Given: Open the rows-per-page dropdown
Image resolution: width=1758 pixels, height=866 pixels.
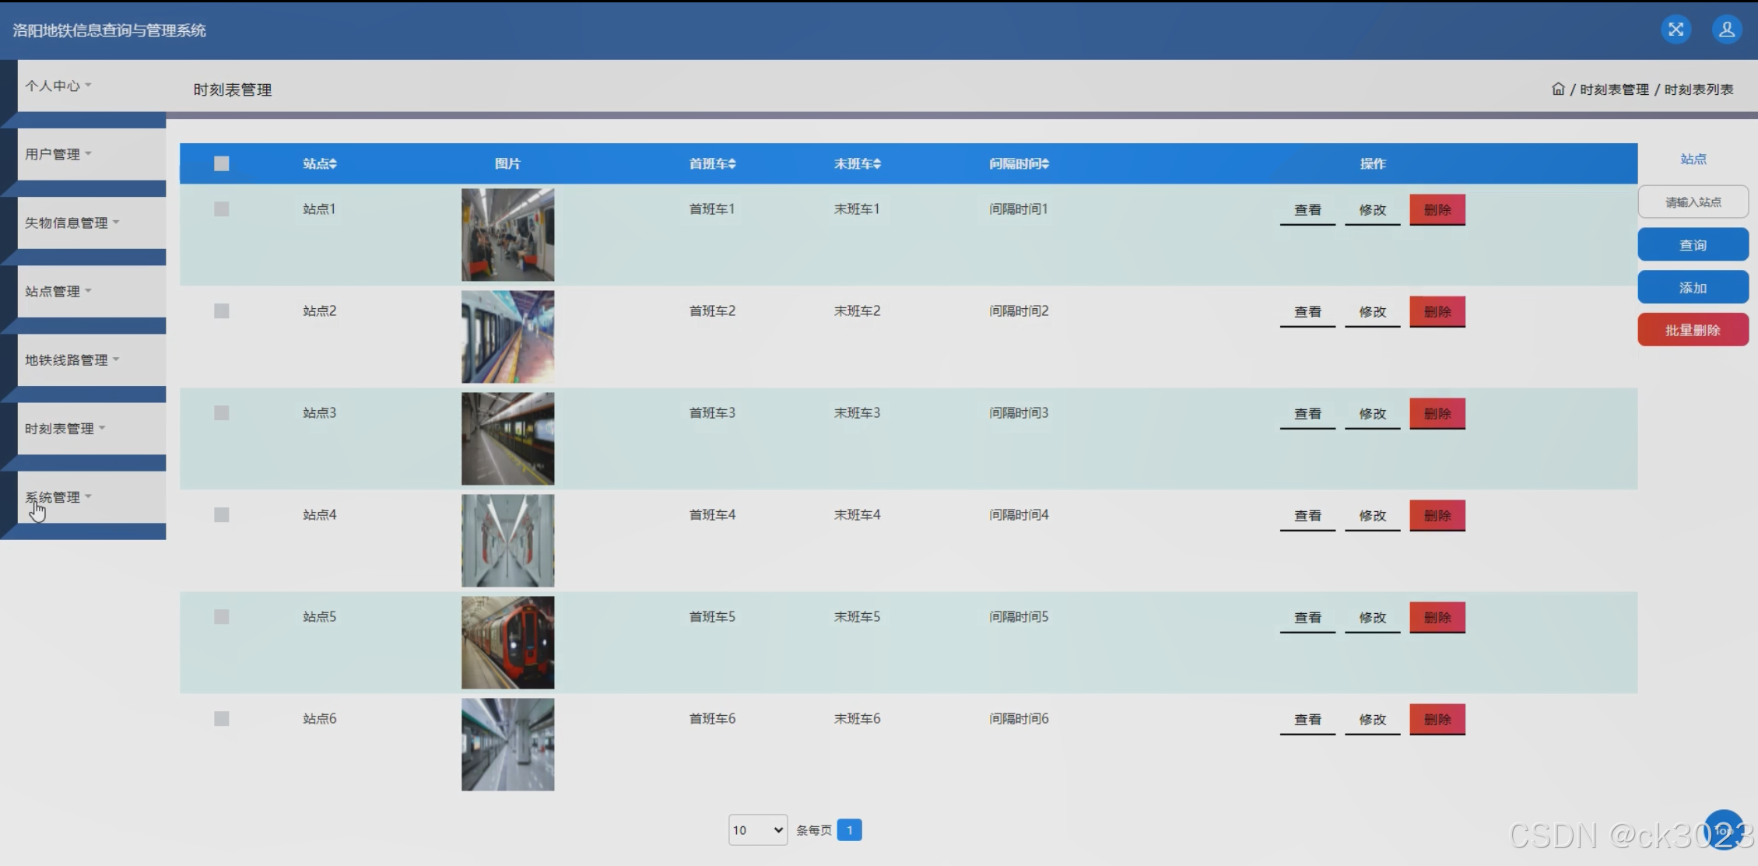Looking at the screenshot, I should click(757, 830).
